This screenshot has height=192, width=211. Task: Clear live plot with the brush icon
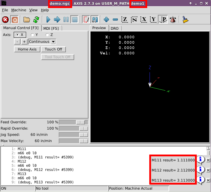(x=185, y=20)
